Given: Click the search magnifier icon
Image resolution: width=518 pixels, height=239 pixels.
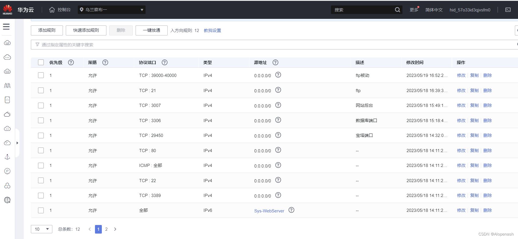Looking at the screenshot, I should click(x=397, y=10).
